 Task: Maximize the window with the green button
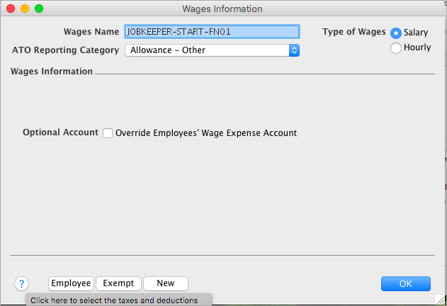38,8
